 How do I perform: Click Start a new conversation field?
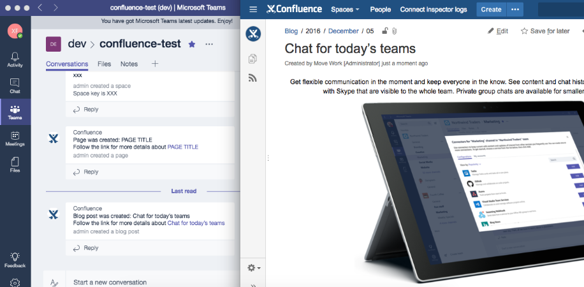pos(153,282)
